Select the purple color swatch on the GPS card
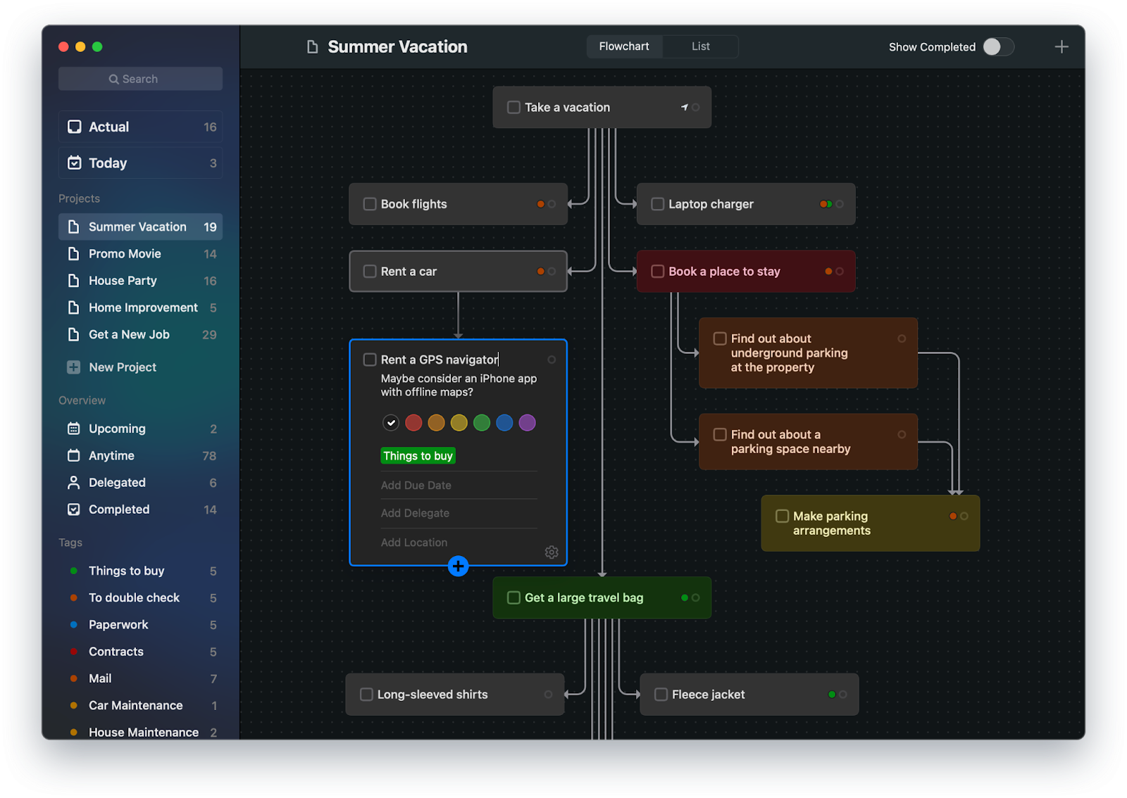 (x=527, y=422)
